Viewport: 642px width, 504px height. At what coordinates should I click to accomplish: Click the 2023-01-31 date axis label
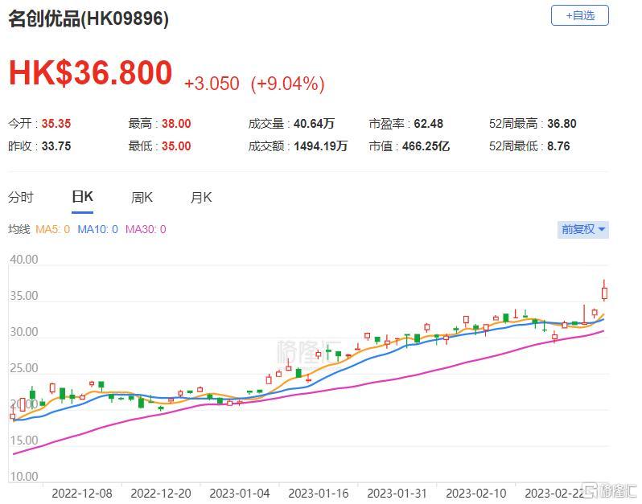click(397, 494)
